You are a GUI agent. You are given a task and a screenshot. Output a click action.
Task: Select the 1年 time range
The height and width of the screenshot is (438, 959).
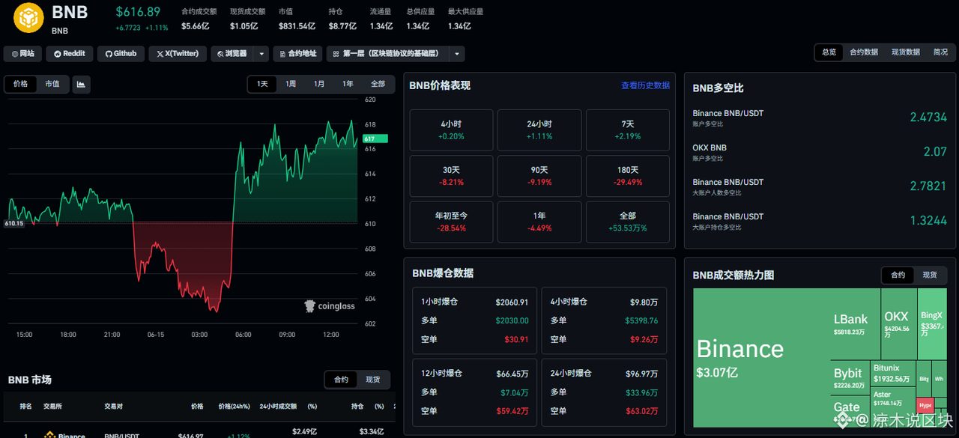click(x=348, y=84)
